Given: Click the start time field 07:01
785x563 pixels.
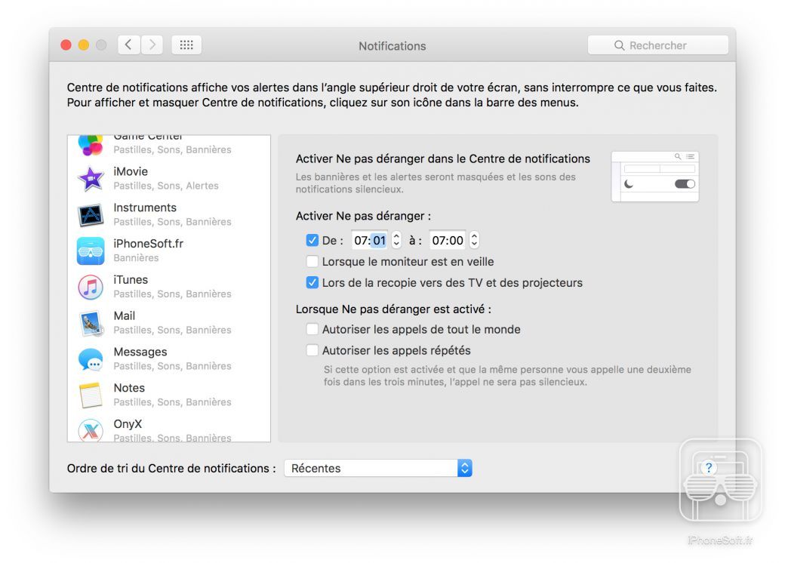Looking at the screenshot, I should 370,240.
